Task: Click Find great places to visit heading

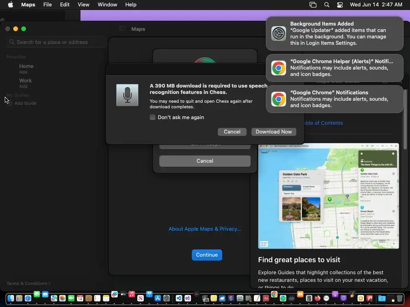Action: pos(299,260)
